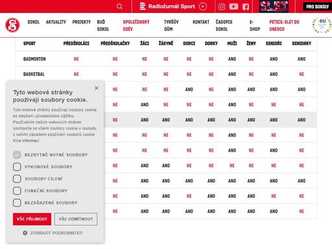Image resolution: width=332 pixels, height=249 pixels.
Task: Toggle Nezařazené soubory checkbox
Action: click(17, 203)
